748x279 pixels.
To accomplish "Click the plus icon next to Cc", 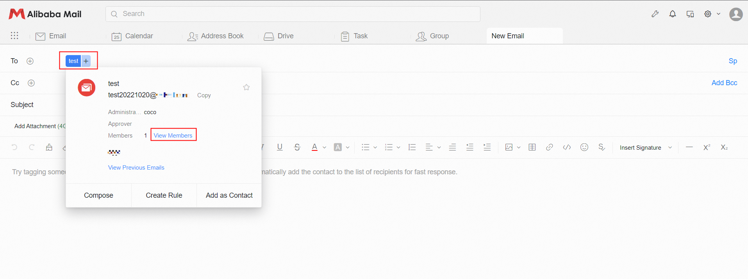I will [31, 83].
